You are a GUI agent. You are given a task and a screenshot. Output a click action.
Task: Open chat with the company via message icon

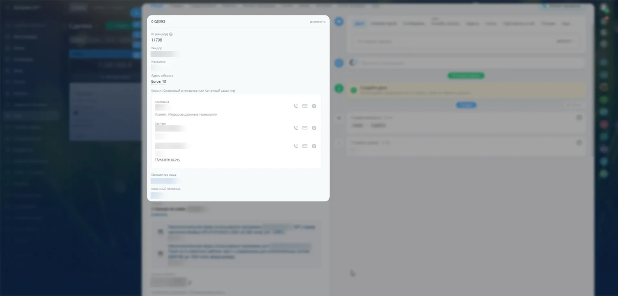click(314, 106)
